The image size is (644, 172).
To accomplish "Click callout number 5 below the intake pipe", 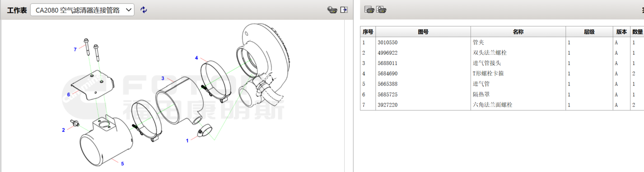I will coord(122,163).
